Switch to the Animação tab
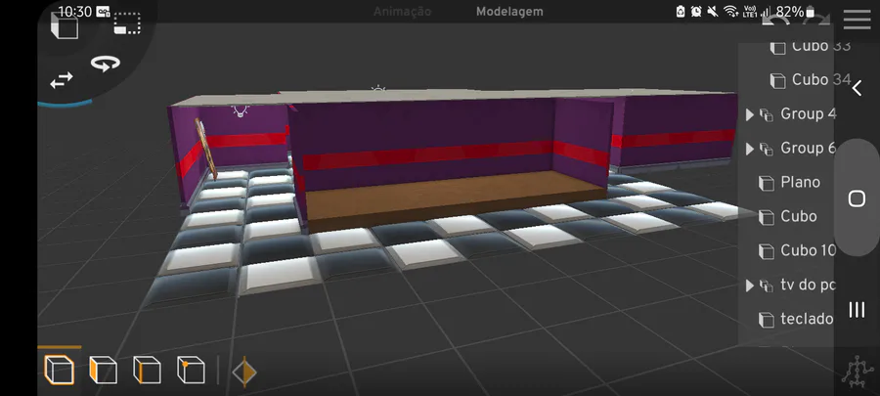 (x=403, y=11)
